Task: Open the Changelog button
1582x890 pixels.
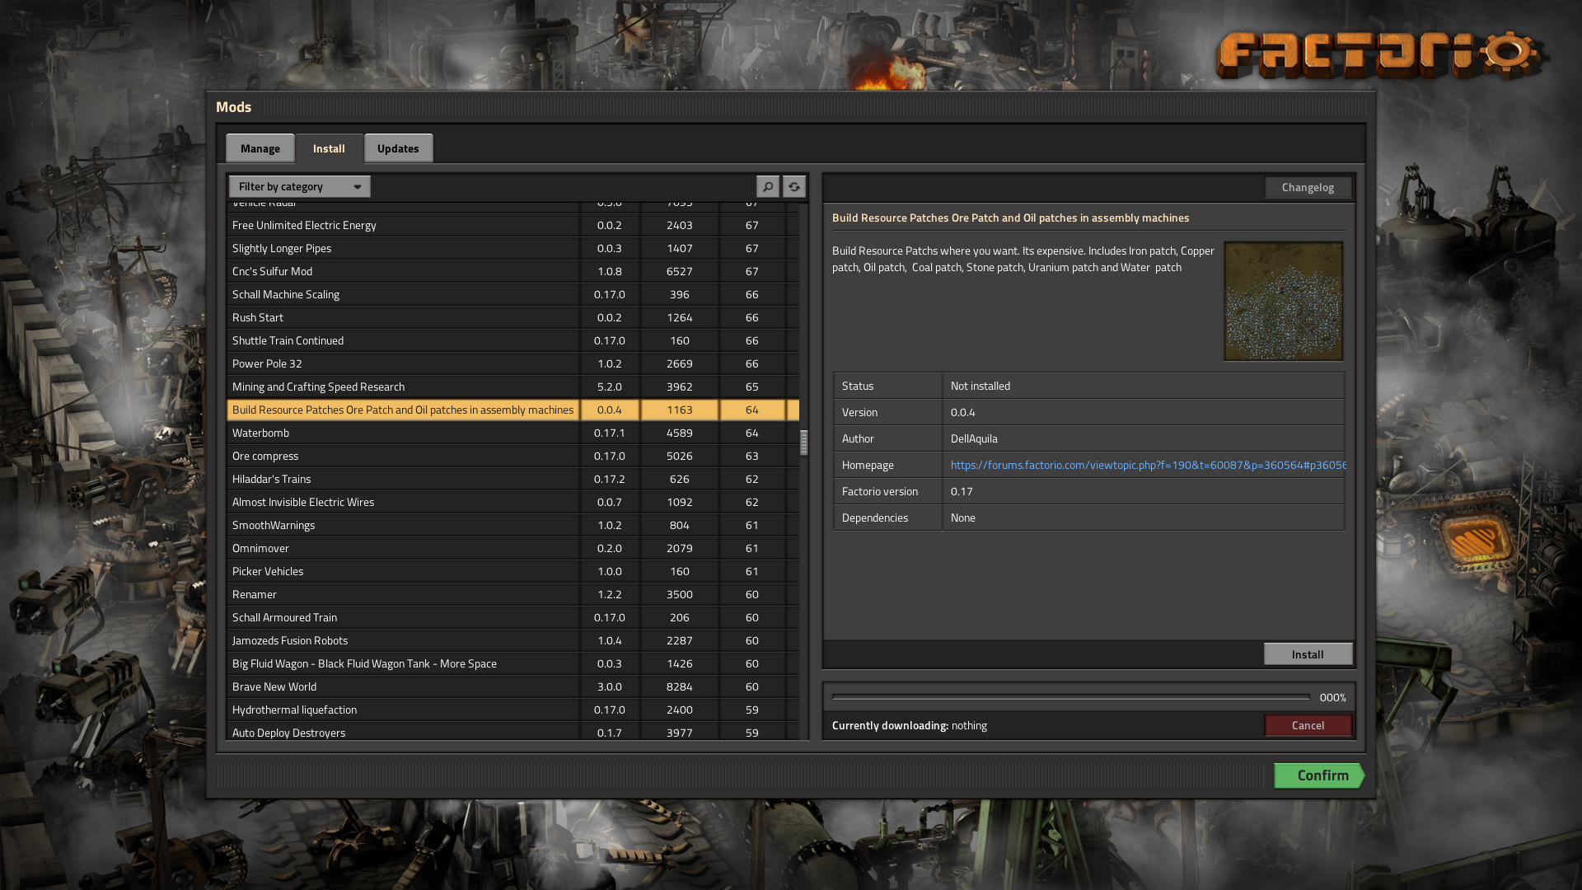Action: [x=1308, y=187]
